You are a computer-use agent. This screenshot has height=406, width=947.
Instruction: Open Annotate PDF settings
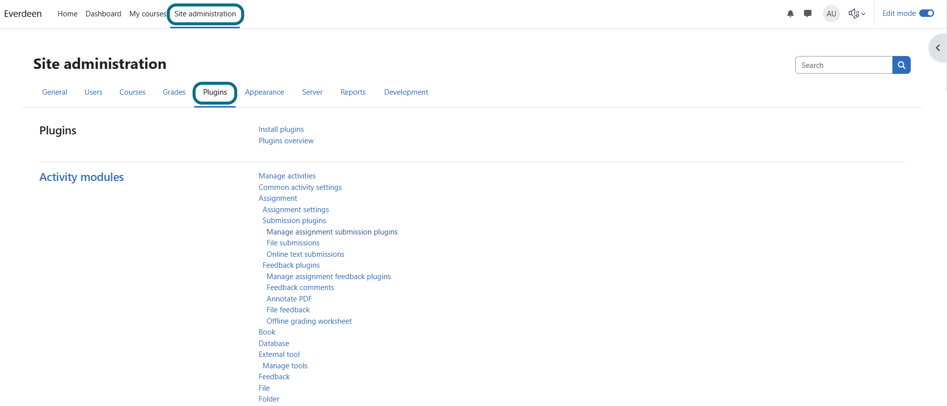pos(289,299)
